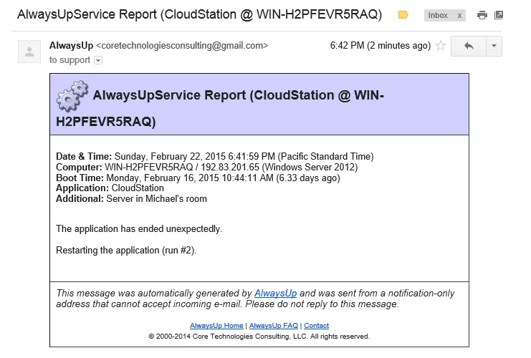Screen dimensions: 531x358
Task: Open email in new window icon
Action: pyautogui.click(x=499, y=15)
